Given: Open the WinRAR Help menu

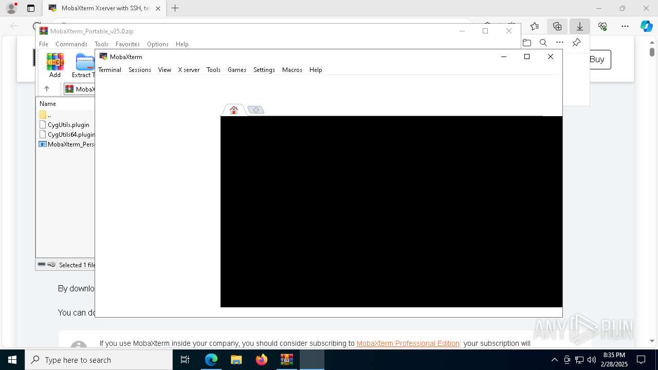Looking at the screenshot, I should pyautogui.click(x=182, y=44).
